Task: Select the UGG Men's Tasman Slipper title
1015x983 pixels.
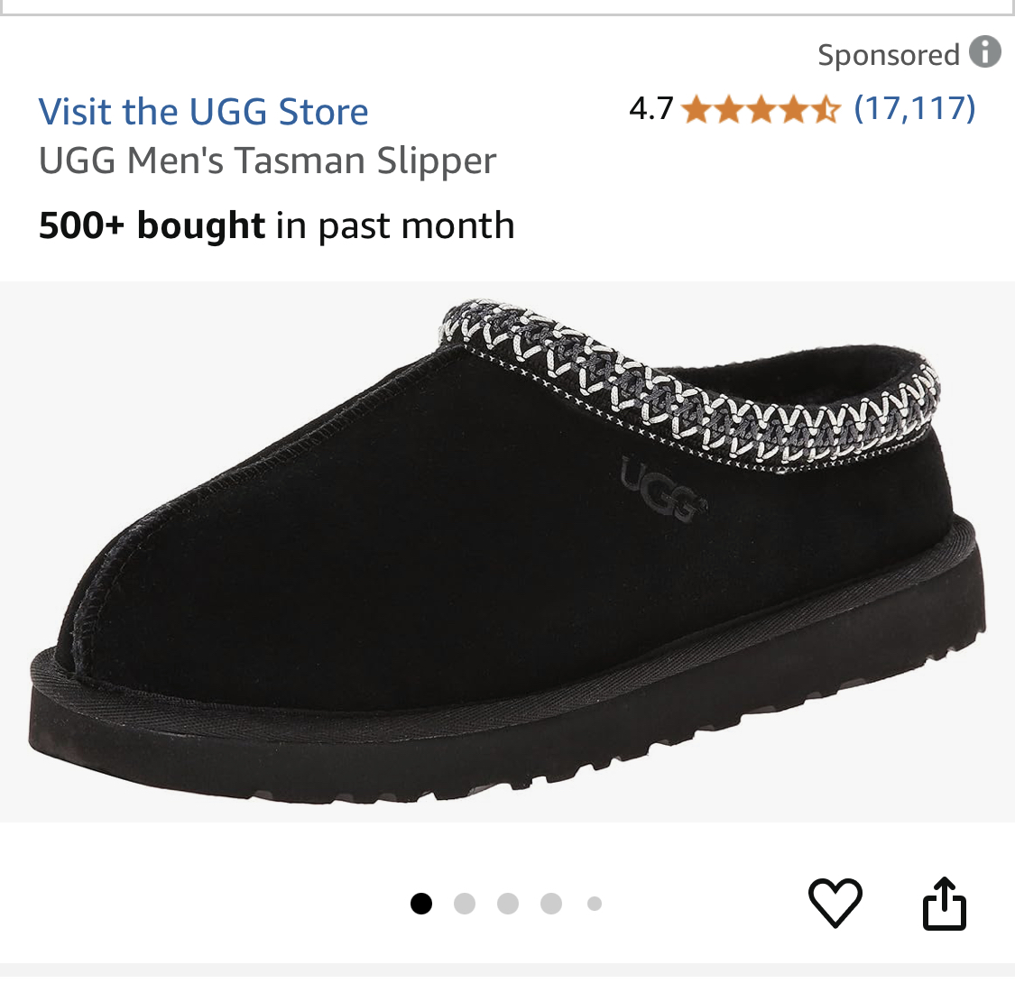Action: point(267,161)
